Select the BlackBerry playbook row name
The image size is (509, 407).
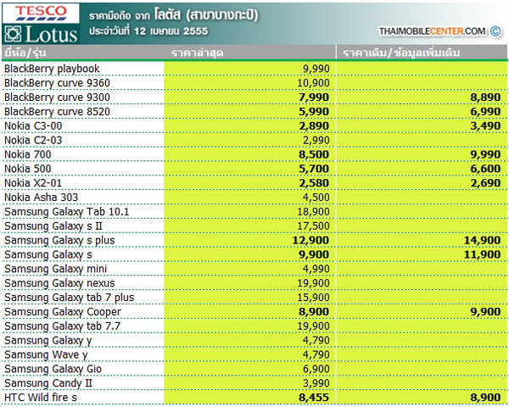(52, 69)
